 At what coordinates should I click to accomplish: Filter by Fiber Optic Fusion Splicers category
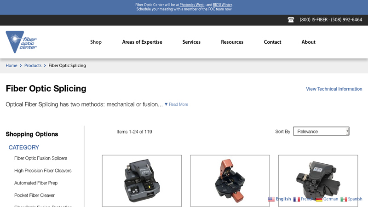[x=40, y=158]
